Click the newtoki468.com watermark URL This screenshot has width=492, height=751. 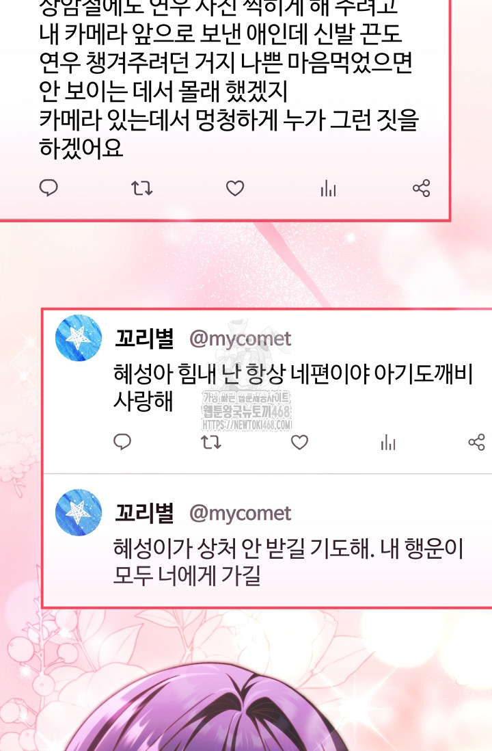pyautogui.click(x=247, y=425)
